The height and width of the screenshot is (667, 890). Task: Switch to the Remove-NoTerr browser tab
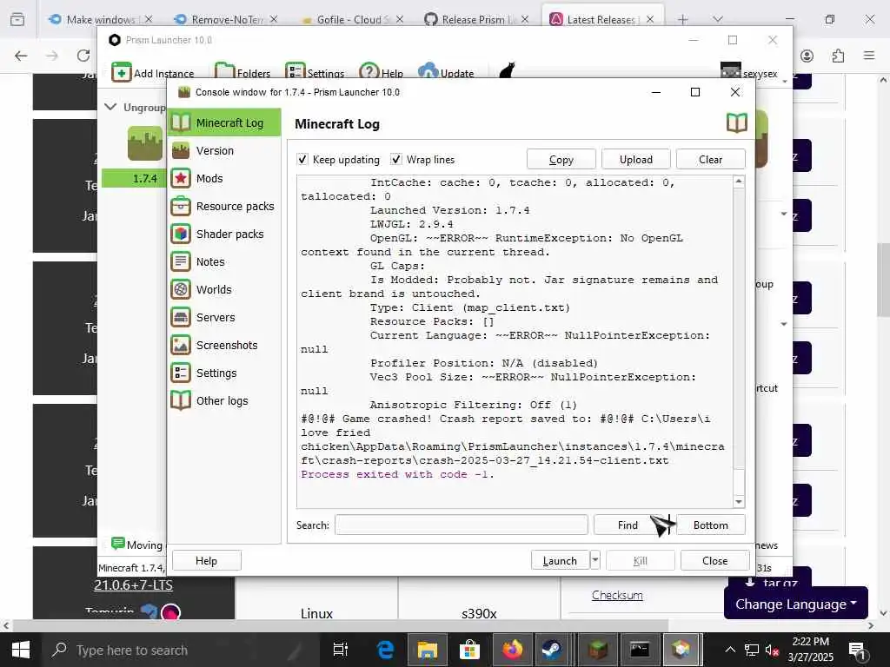[x=227, y=20]
